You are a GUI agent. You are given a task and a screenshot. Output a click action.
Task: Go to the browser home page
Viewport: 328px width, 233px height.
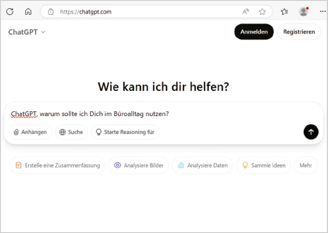pos(28,11)
